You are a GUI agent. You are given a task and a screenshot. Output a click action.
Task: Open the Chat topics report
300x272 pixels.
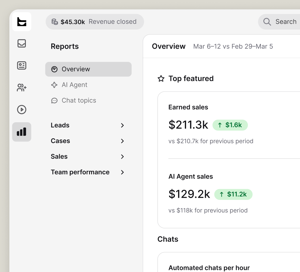pyautogui.click(x=88, y=101)
